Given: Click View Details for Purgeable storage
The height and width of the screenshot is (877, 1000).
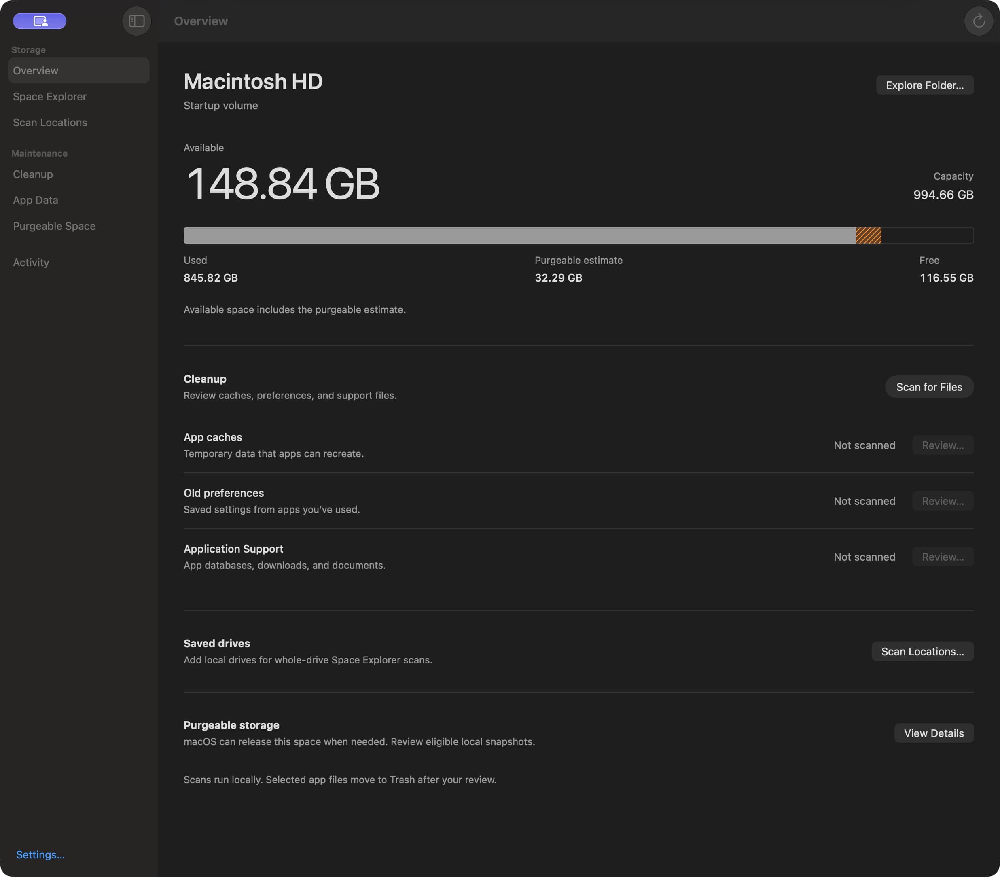Looking at the screenshot, I should pyautogui.click(x=934, y=733).
